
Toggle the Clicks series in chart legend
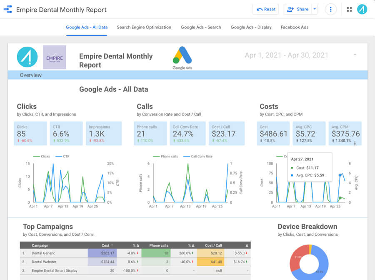click(x=42, y=156)
